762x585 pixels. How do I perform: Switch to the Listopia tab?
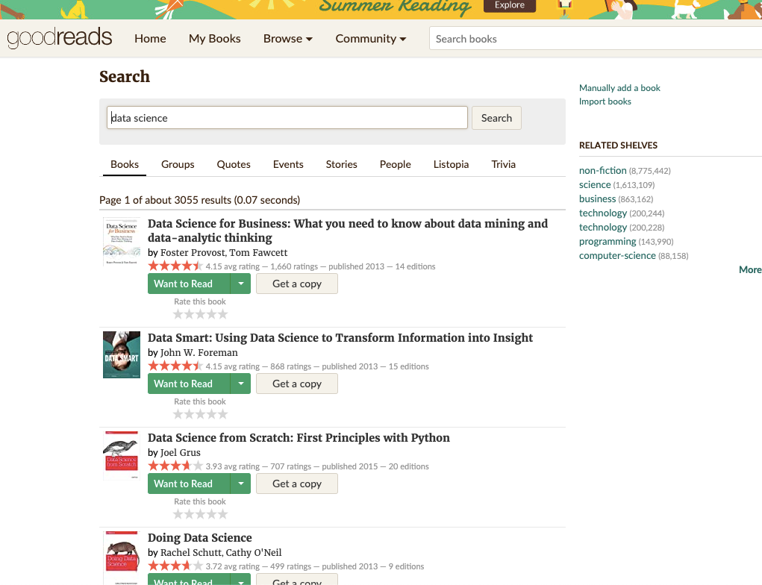click(451, 164)
